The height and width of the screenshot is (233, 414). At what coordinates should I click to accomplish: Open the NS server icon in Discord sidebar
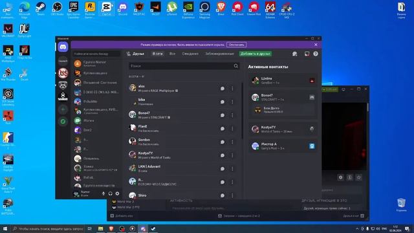tap(63, 73)
